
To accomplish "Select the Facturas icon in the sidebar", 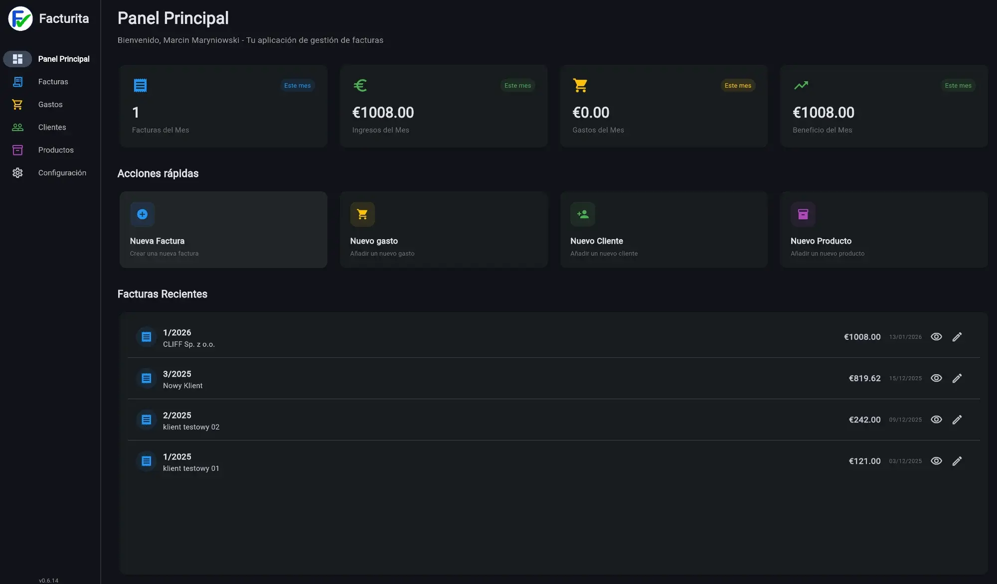I will [17, 81].
